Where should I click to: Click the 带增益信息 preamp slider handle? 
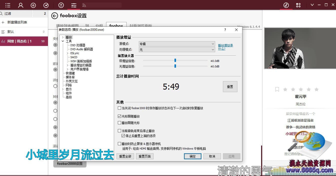[175, 60]
